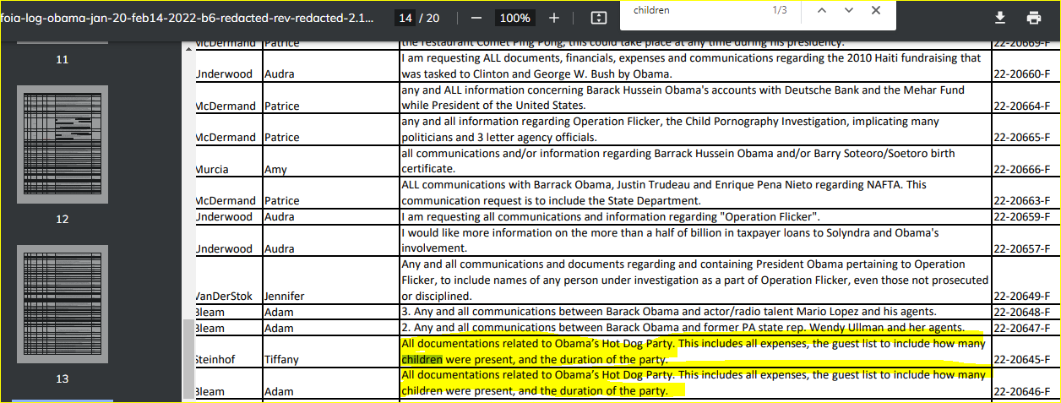The image size is (1061, 403).
Task: Click request number 22-20657-F
Action: point(1024,248)
